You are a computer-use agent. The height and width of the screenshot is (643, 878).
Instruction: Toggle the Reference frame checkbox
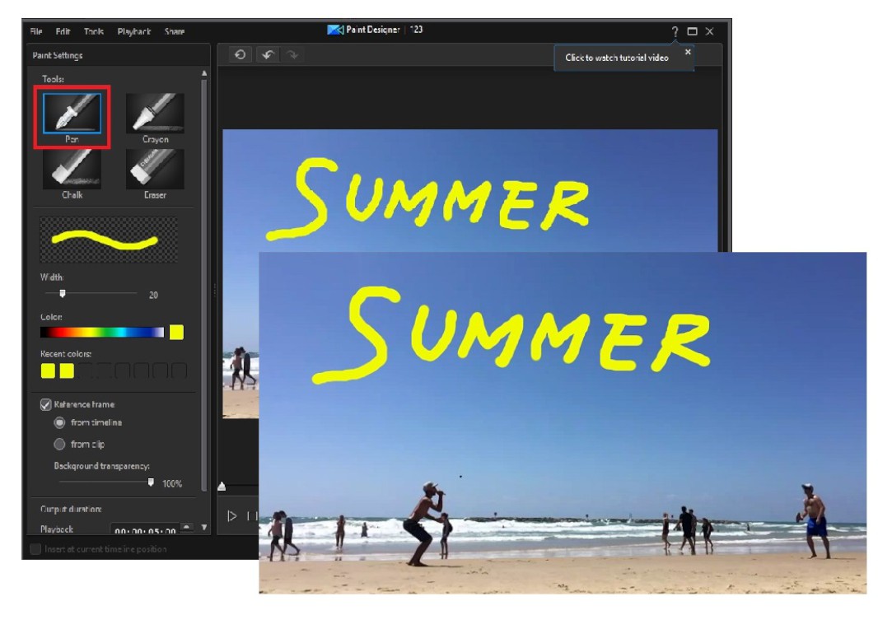point(46,404)
